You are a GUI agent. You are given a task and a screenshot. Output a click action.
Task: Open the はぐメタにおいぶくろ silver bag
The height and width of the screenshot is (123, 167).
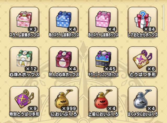pos(143,101)
